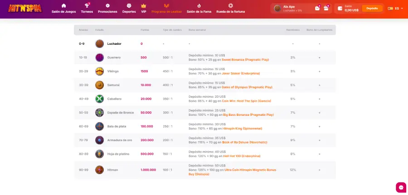Open the gift box bonuses icon
Image resolution: width=408 pixels, height=195 pixels.
point(326,8)
